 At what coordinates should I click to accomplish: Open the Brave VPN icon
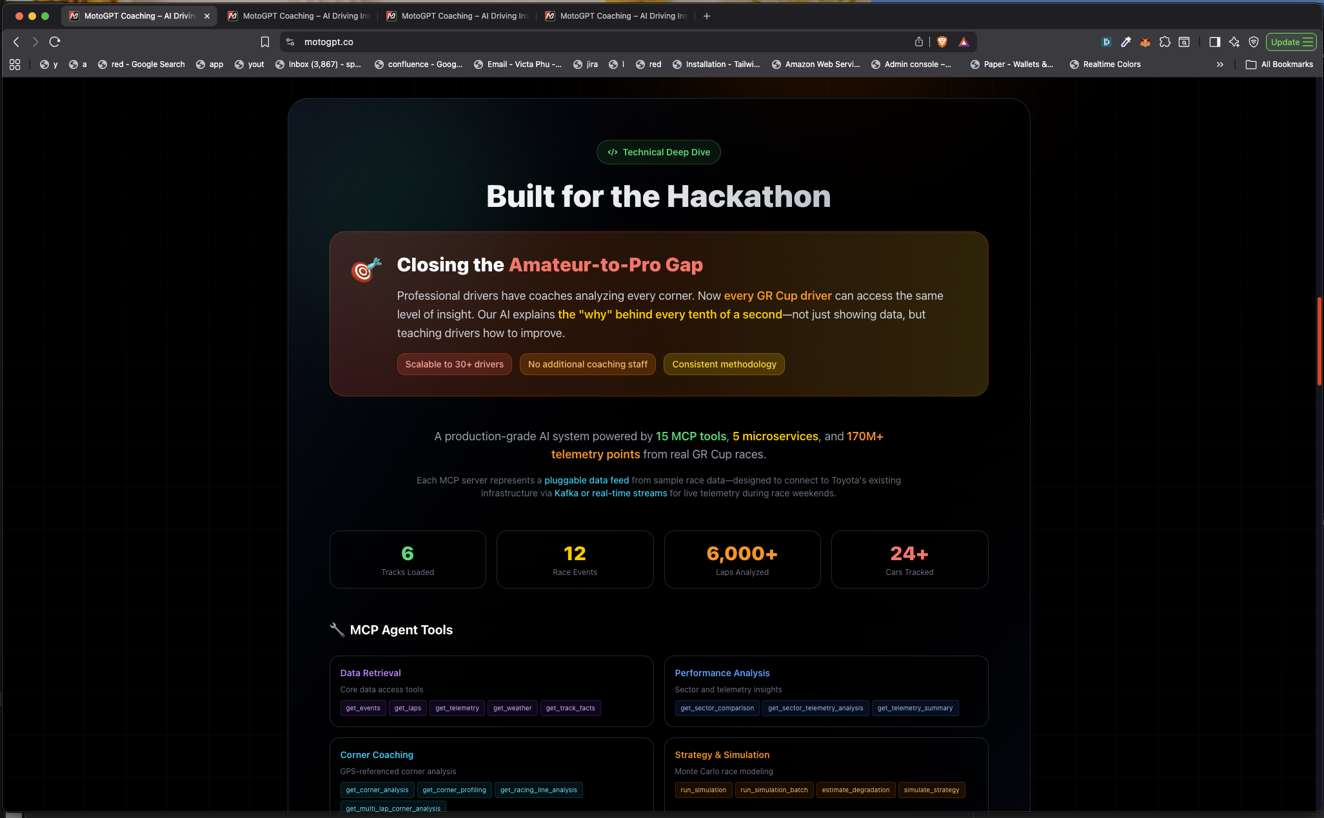pyautogui.click(x=1253, y=42)
